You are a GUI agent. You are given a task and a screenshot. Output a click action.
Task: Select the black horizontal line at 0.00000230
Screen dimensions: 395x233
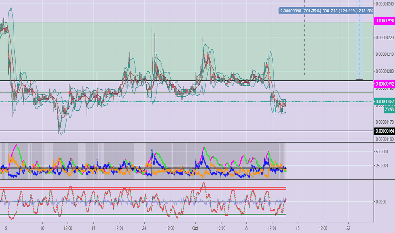pyautogui.click(x=186, y=22)
